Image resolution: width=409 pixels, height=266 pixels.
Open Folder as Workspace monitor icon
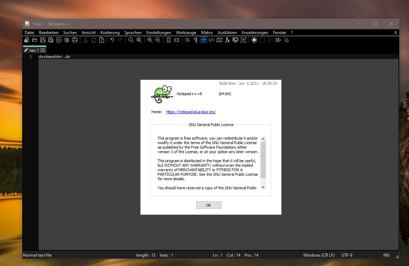(x=235, y=40)
